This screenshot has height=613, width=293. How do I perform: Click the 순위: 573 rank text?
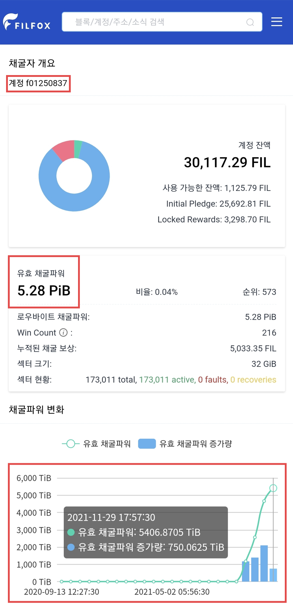tap(259, 292)
